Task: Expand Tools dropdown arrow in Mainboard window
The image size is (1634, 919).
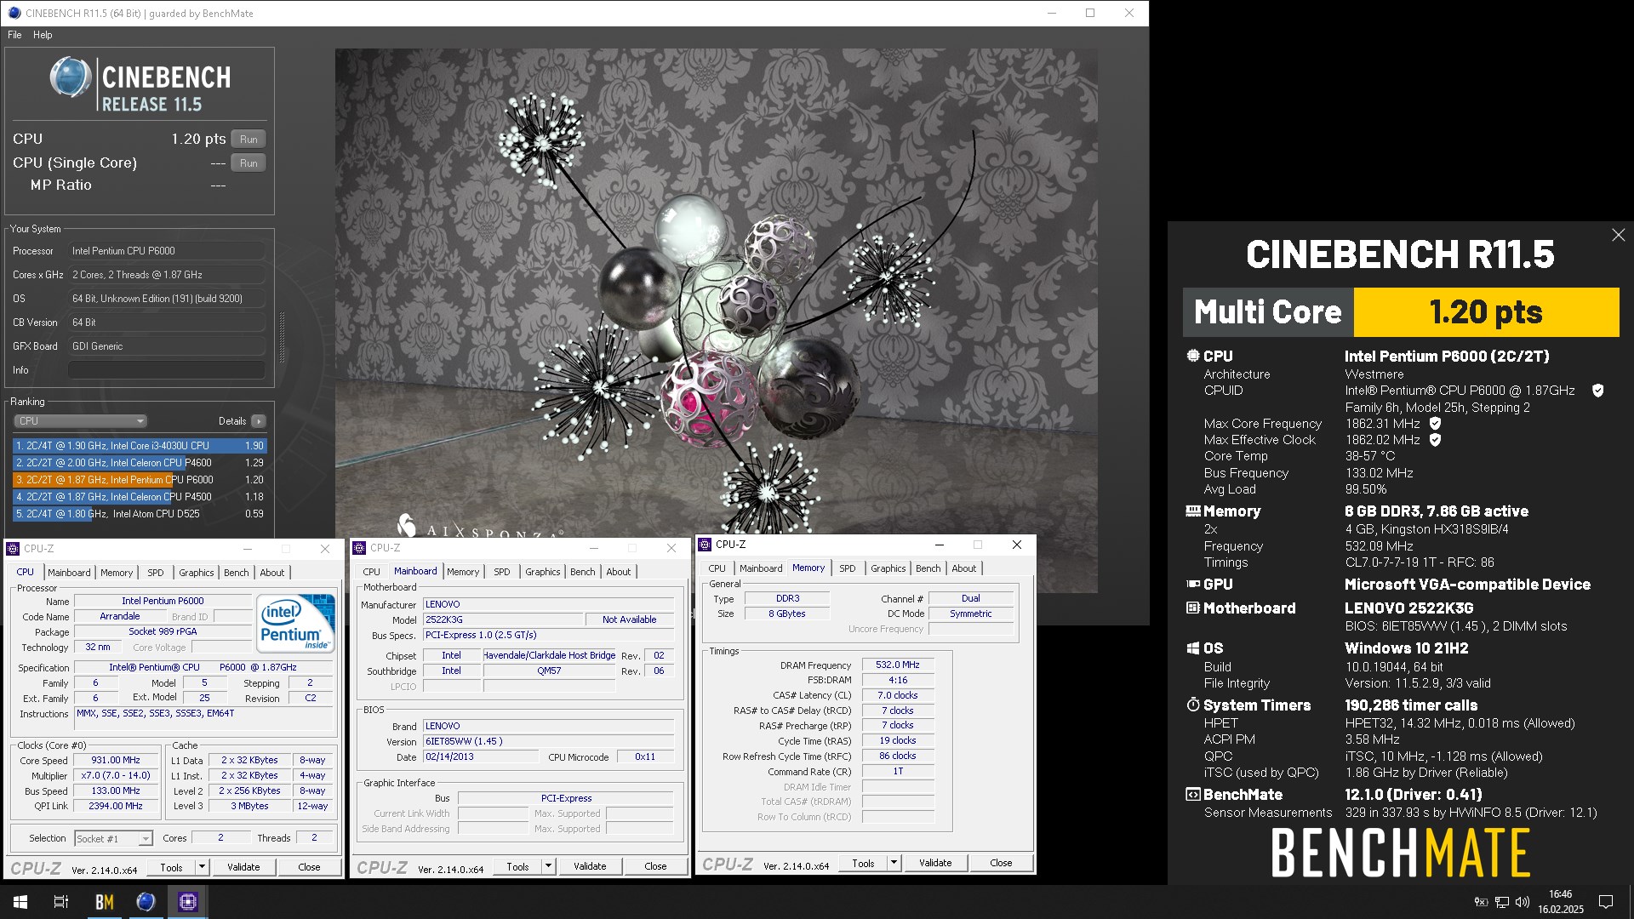Action: click(549, 866)
